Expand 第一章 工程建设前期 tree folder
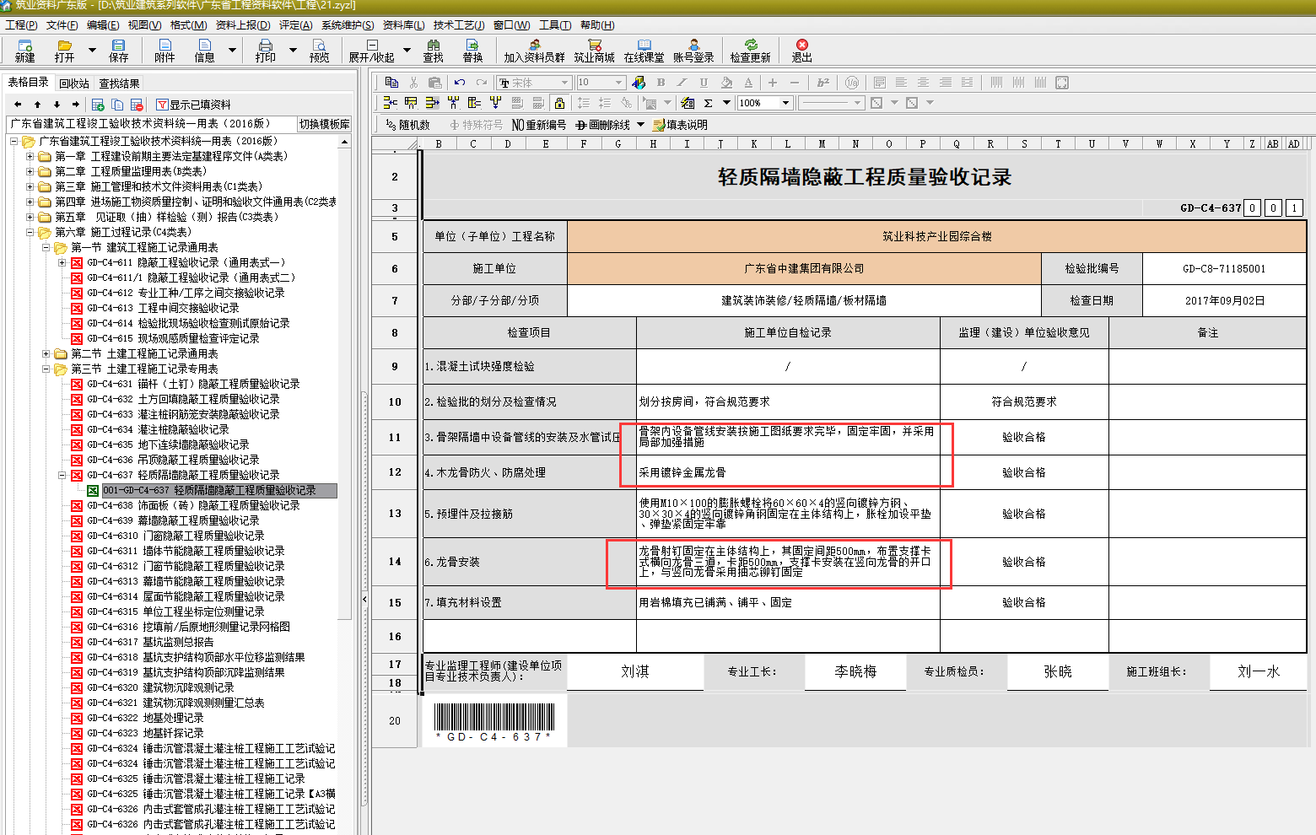This screenshot has width=1316, height=835. coord(30,156)
